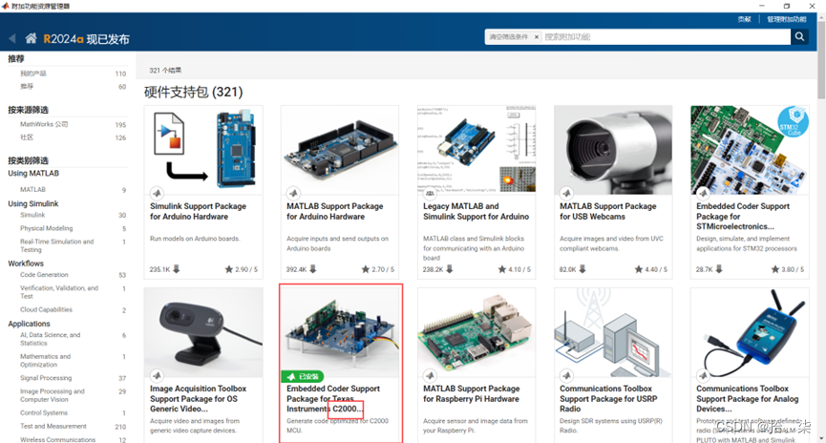Open Image Acquisition Toolbox OS Generic Video package
Screen dimensions: 826x443
pos(198,398)
